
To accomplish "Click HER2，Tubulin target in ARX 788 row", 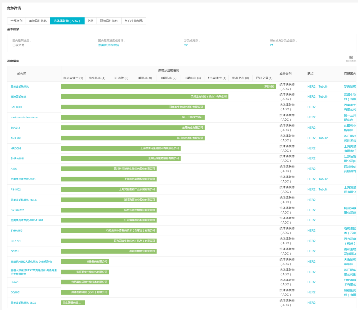I will coord(318,138).
